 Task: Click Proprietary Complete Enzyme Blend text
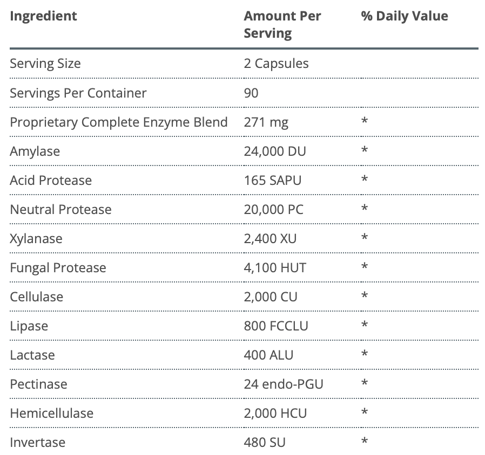coord(118,122)
